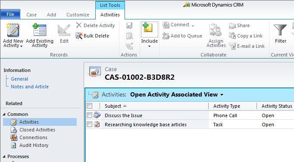
Task: Open the Notes and Article link
Action: coord(30,87)
